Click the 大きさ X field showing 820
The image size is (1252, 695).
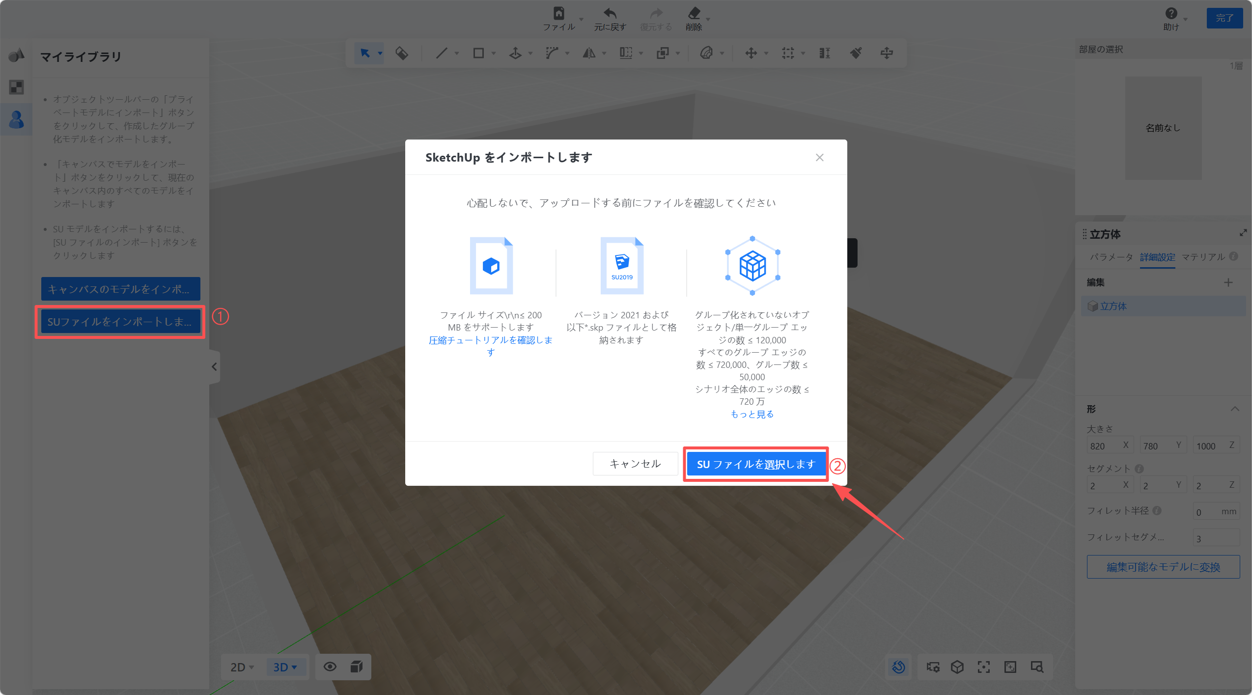click(1110, 445)
